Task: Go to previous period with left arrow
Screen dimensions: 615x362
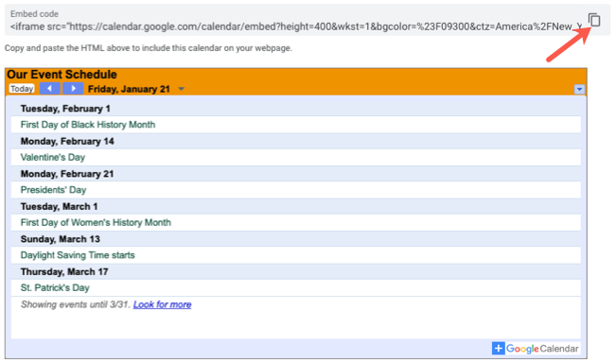Action: 50,89
